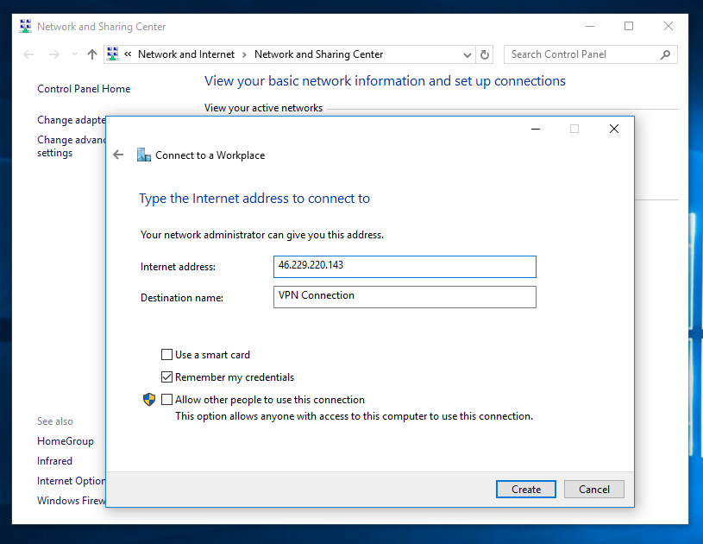
Task: Expand the breadcrumb overflow chevron
Action: point(128,54)
